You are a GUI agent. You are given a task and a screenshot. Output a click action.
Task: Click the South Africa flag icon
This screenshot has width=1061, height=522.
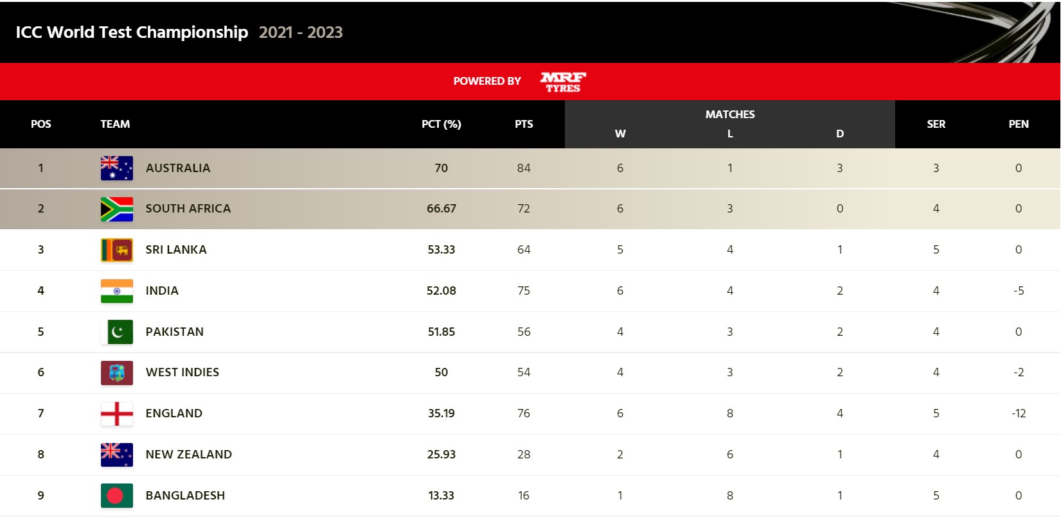coord(116,209)
